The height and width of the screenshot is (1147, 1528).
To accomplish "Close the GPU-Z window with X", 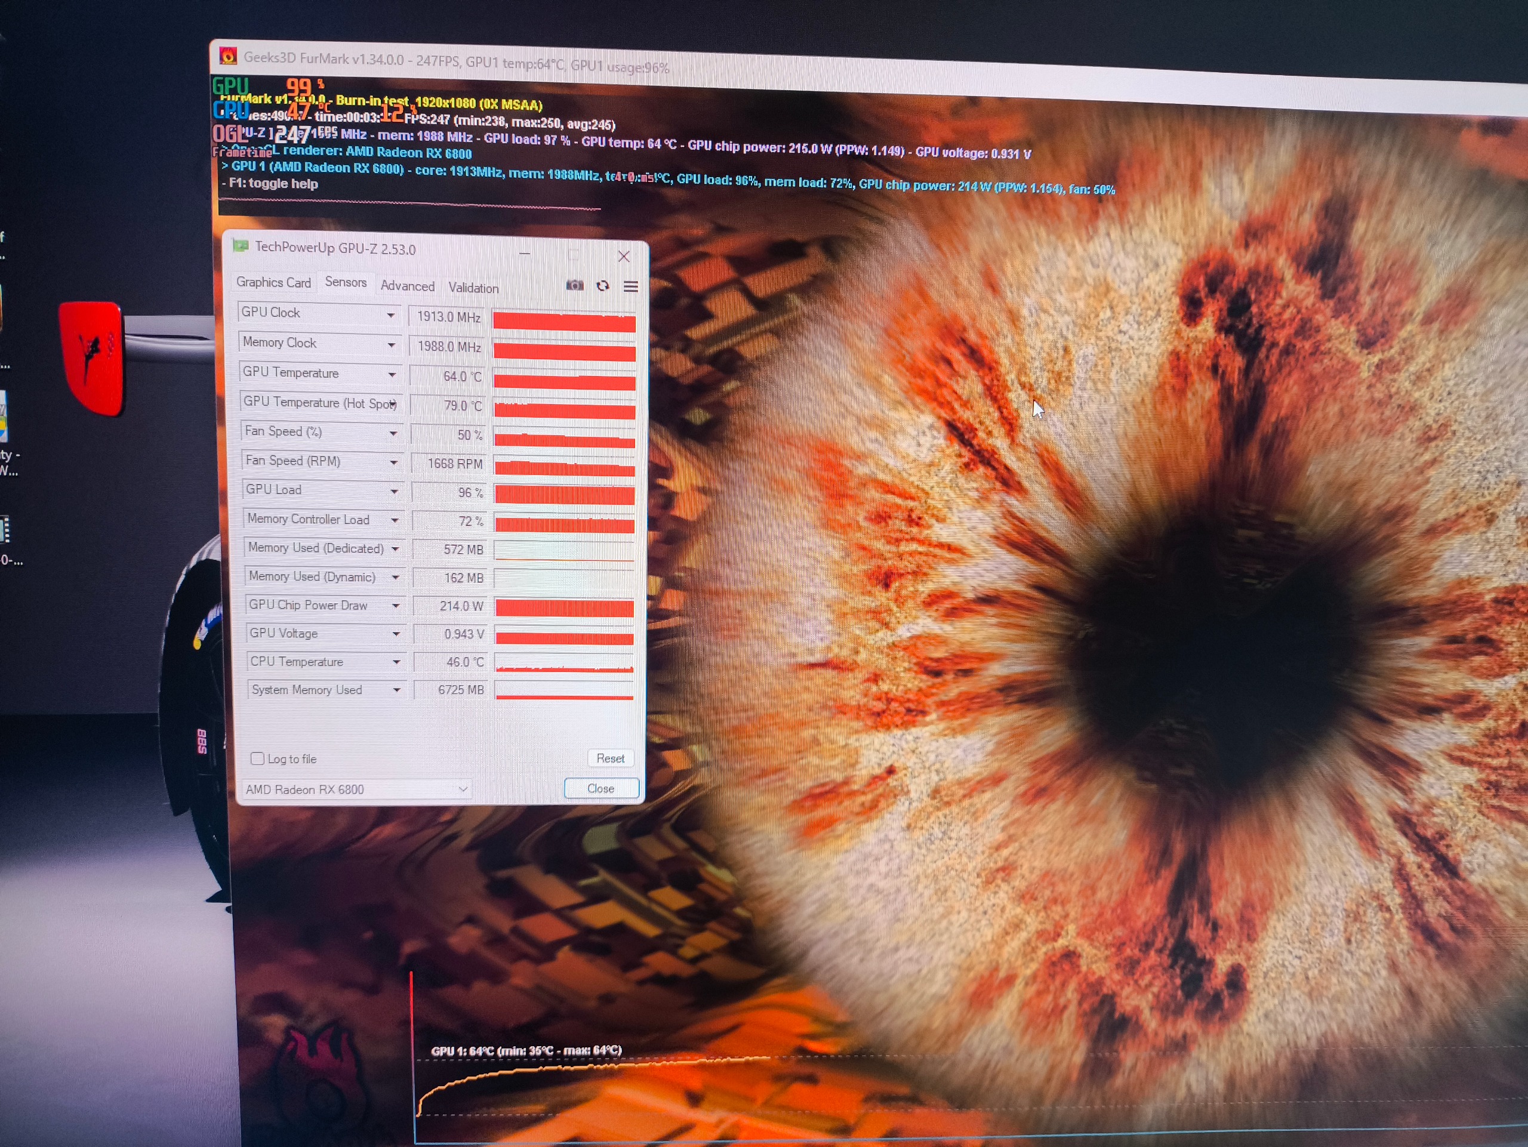I will pos(624,256).
